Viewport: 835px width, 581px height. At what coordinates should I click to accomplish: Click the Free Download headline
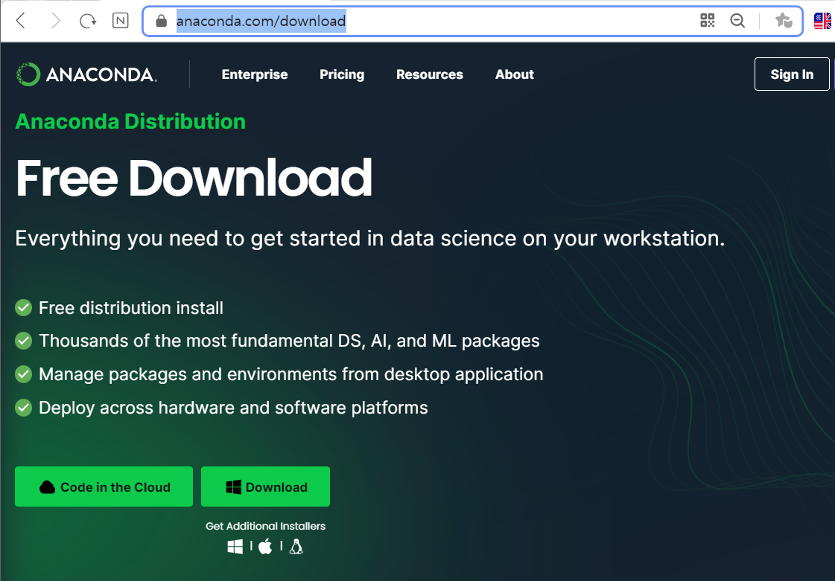pyautogui.click(x=194, y=178)
